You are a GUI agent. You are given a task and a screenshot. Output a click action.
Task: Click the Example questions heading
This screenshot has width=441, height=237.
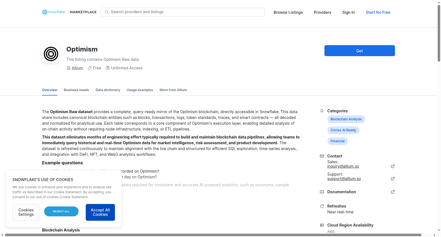[x=62, y=163]
